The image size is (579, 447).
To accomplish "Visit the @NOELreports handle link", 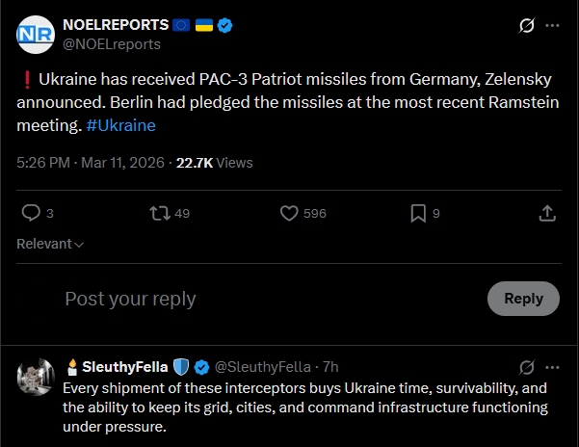I will pos(111,44).
